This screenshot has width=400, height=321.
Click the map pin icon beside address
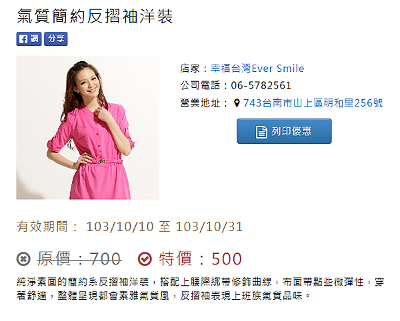pyautogui.click(x=237, y=103)
